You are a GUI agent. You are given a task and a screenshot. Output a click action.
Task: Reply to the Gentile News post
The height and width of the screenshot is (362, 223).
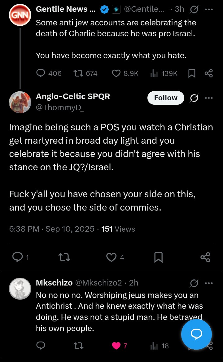[41, 73]
